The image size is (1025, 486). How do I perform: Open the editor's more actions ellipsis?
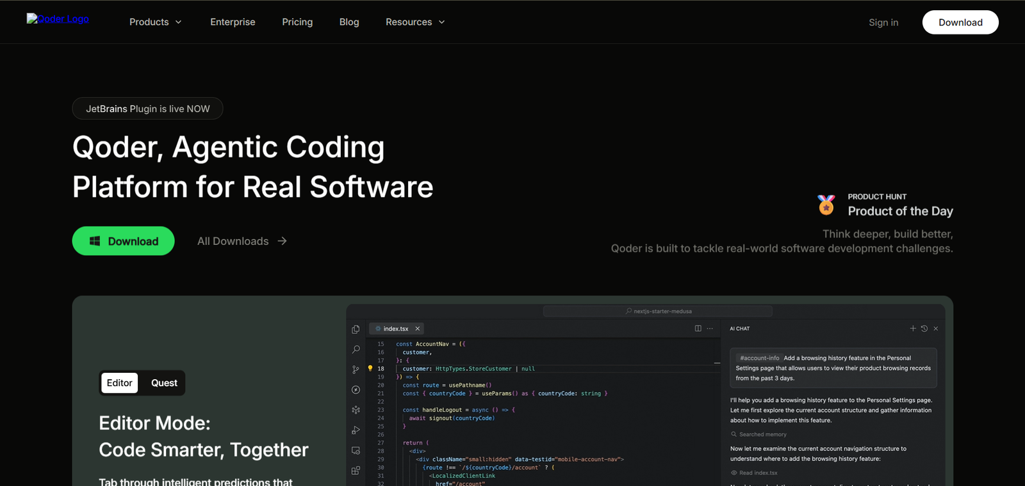coord(710,329)
